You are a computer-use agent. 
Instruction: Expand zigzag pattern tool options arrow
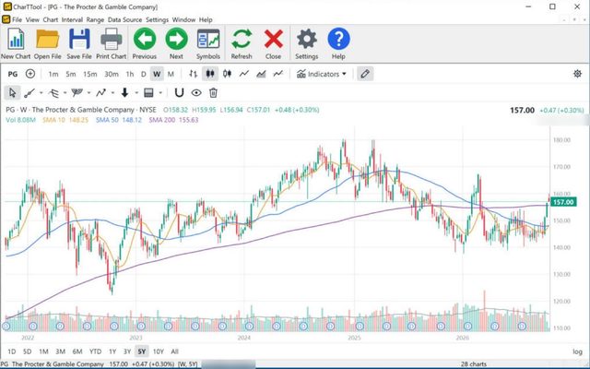pos(112,92)
